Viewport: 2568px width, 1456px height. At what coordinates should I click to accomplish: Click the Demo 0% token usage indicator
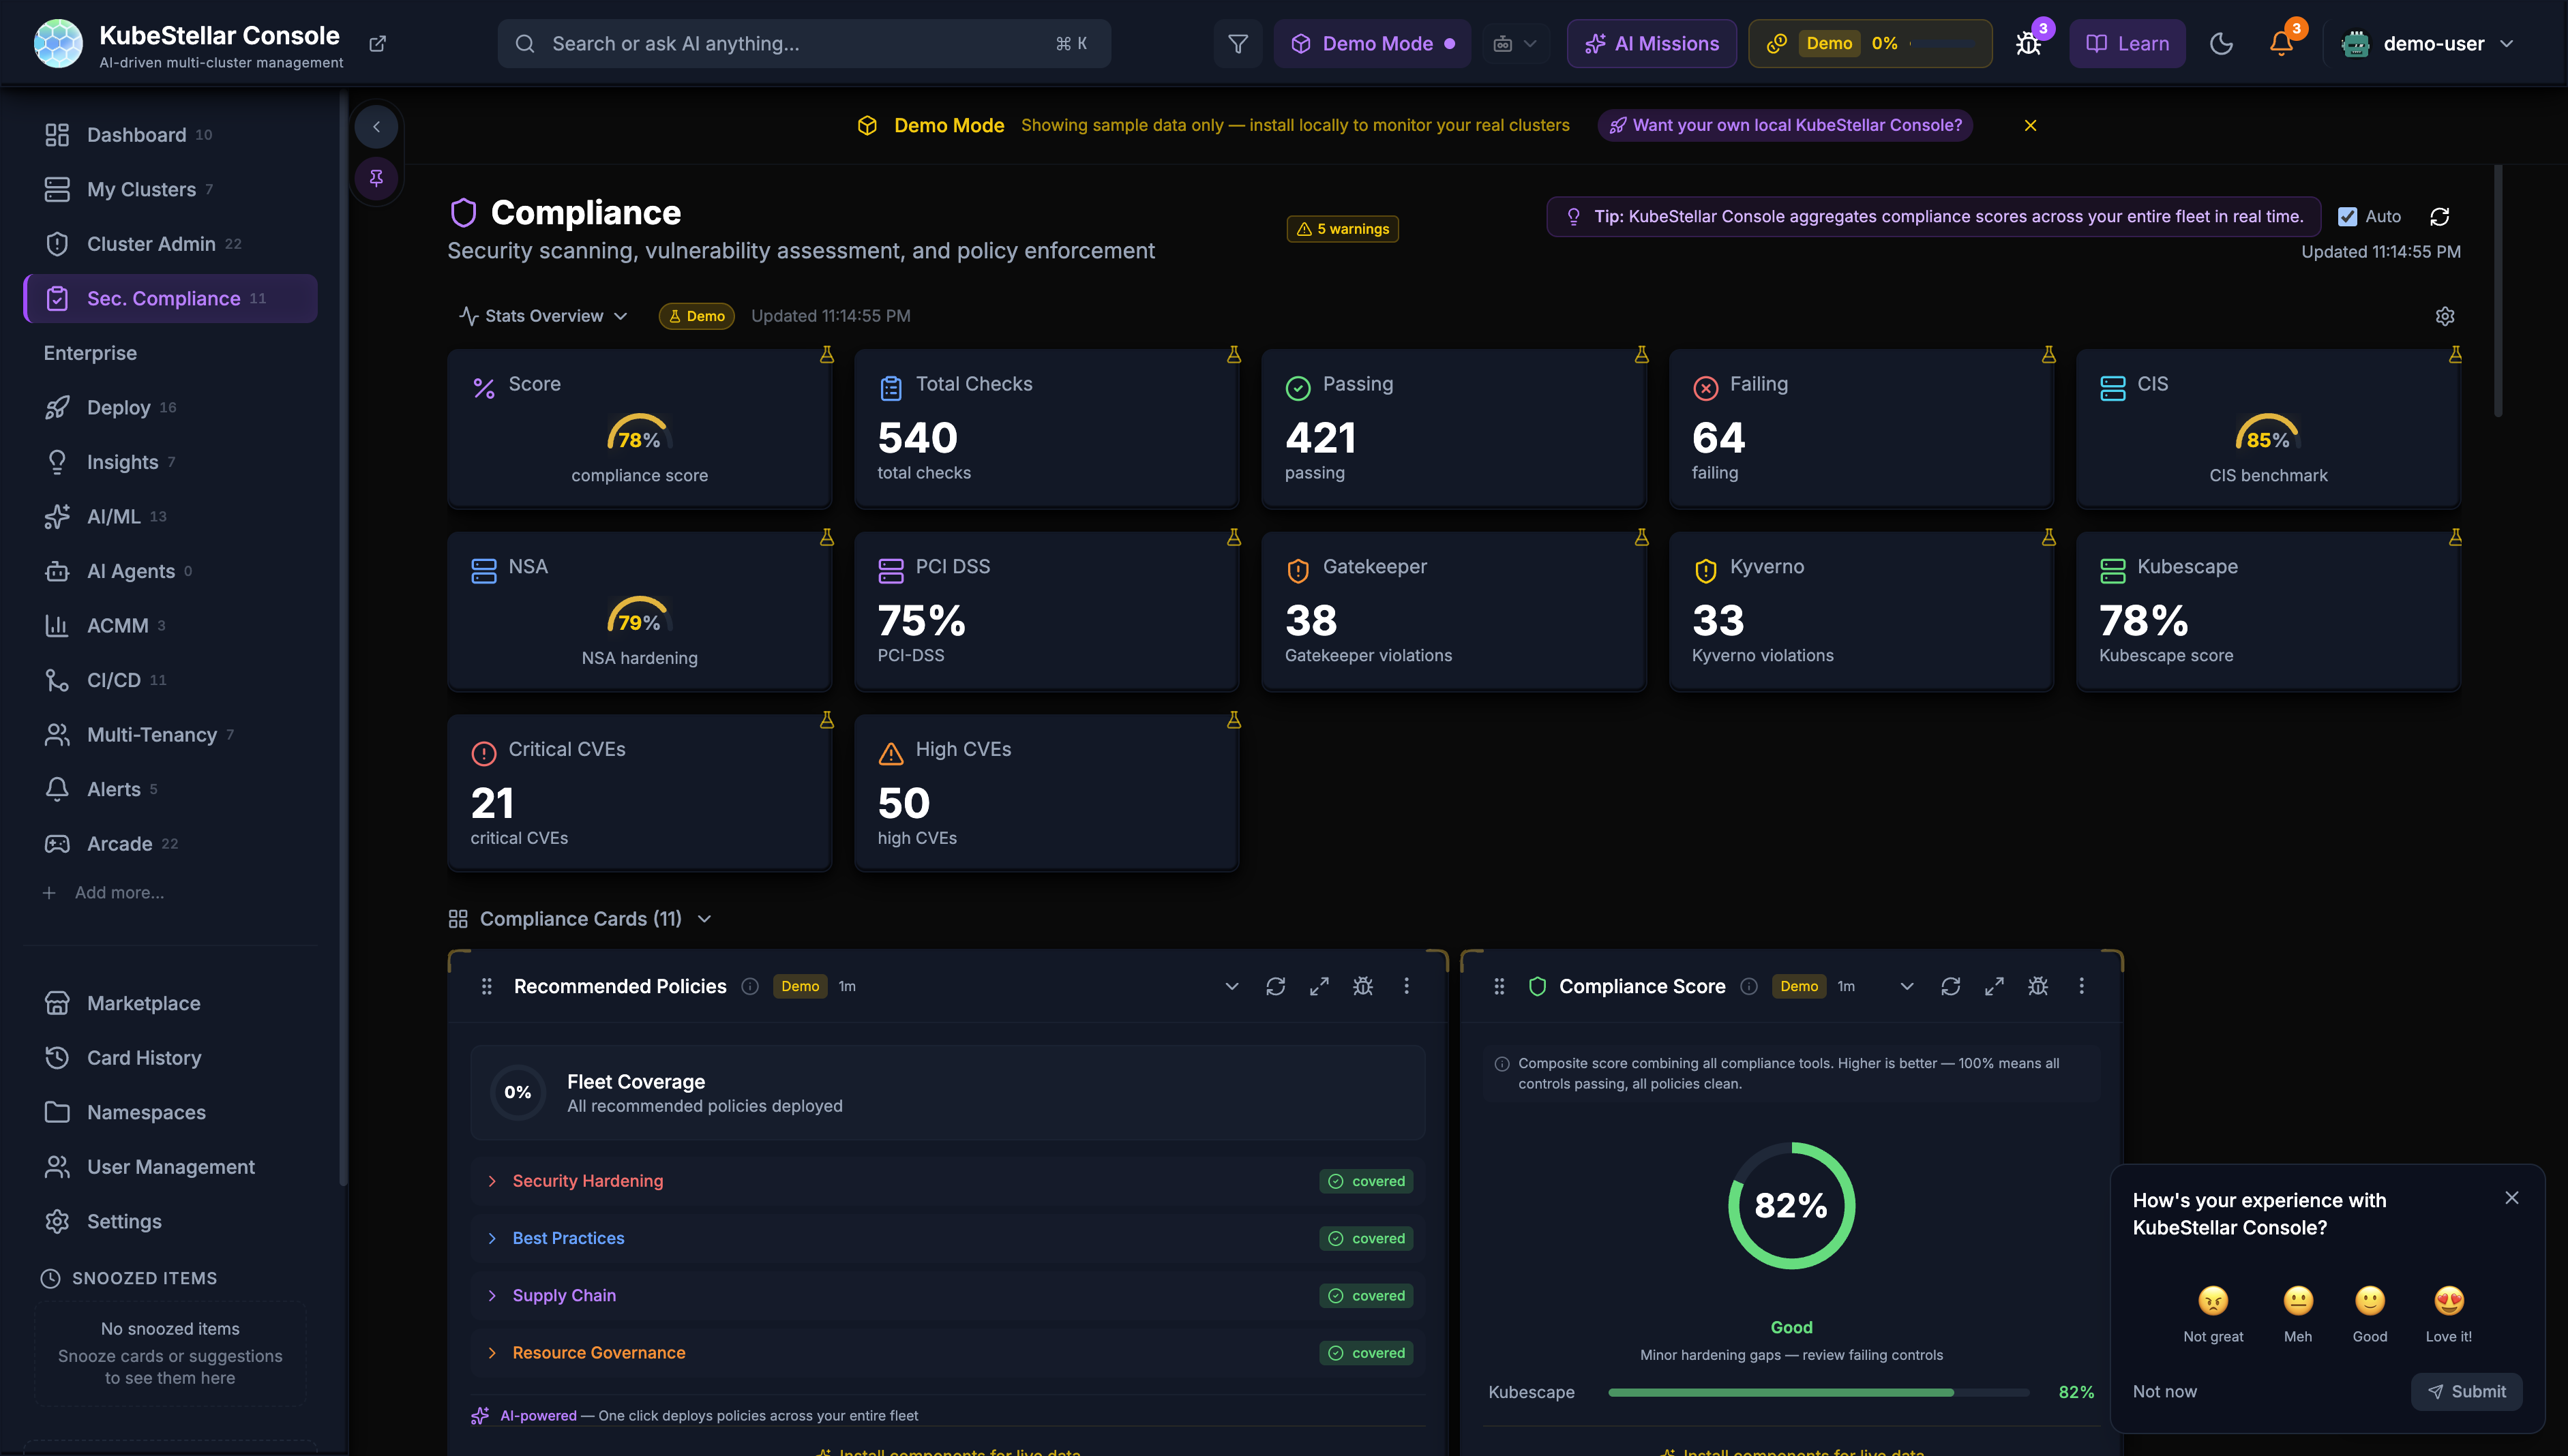pyautogui.click(x=1870, y=44)
